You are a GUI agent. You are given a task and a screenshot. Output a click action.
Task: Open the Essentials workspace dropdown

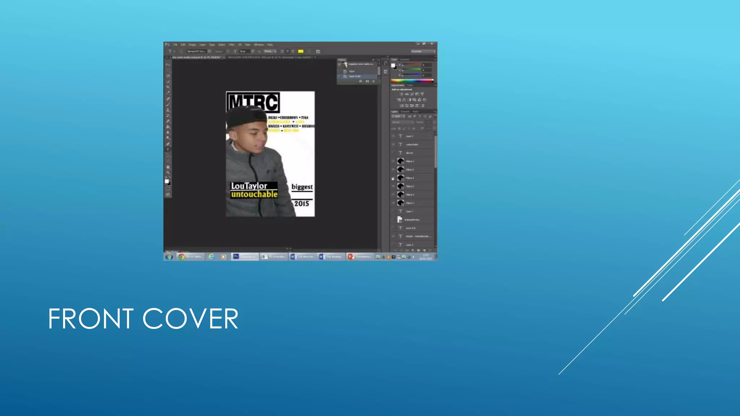point(423,51)
